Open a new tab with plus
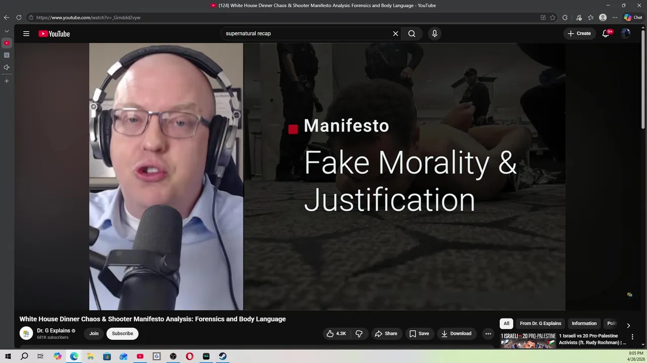The image size is (647, 363). tap(7, 81)
